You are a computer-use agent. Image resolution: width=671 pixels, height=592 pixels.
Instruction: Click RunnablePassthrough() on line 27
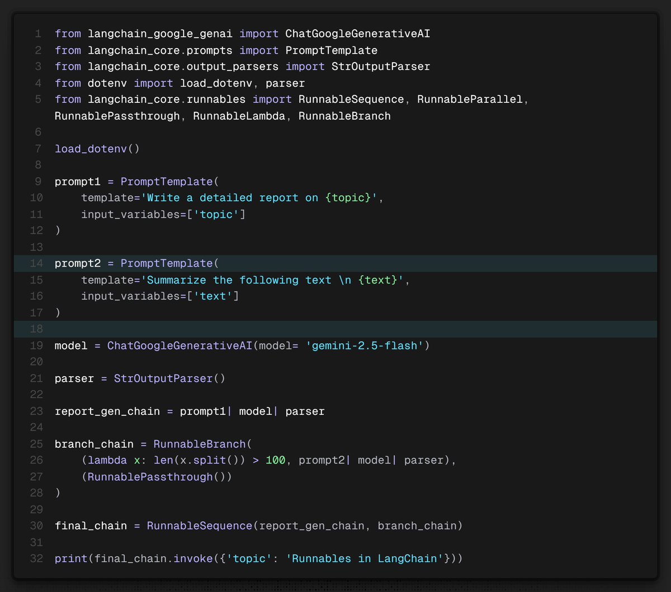tap(157, 477)
